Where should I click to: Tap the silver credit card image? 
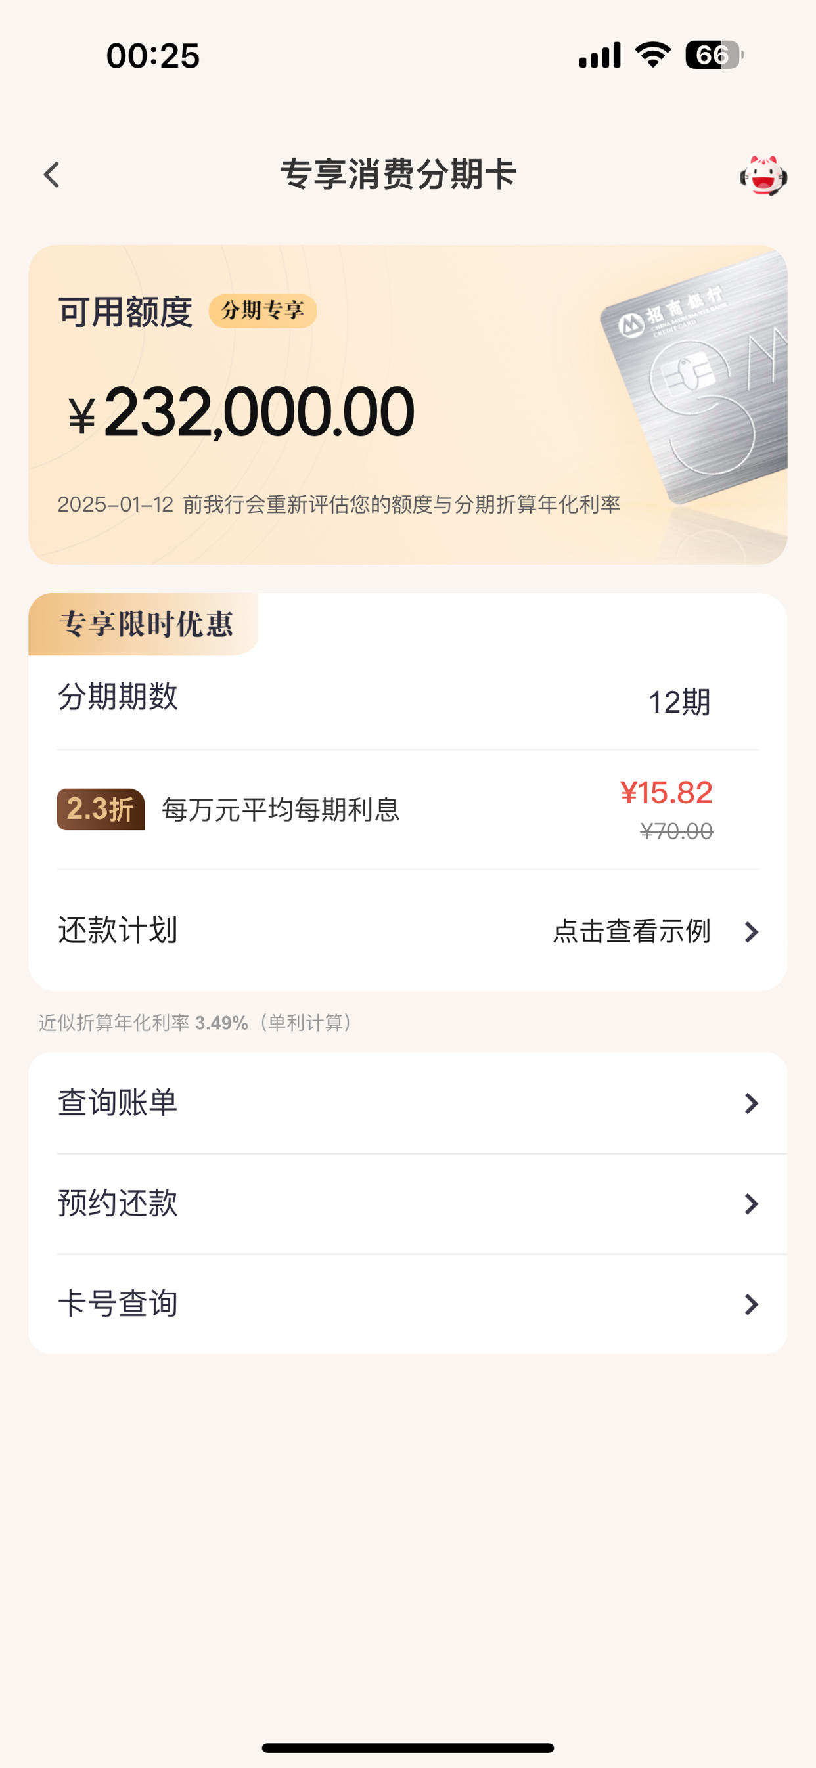point(694,378)
